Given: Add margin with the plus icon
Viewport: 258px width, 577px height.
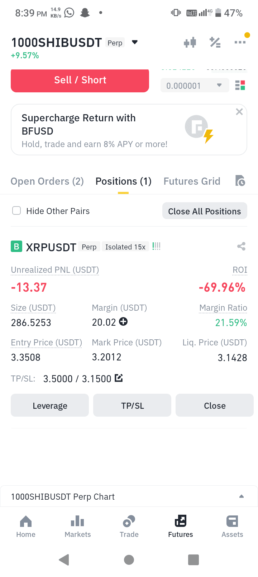Looking at the screenshot, I should [x=123, y=321].
